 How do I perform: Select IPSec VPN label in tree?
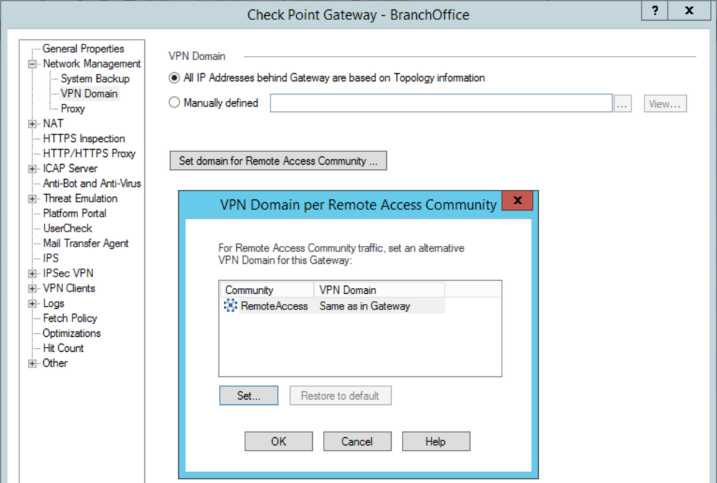[x=68, y=274]
